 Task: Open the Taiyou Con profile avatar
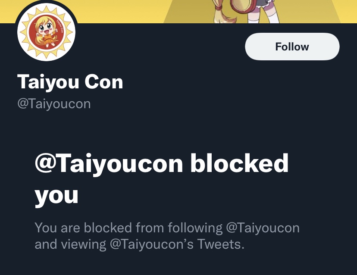click(47, 32)
